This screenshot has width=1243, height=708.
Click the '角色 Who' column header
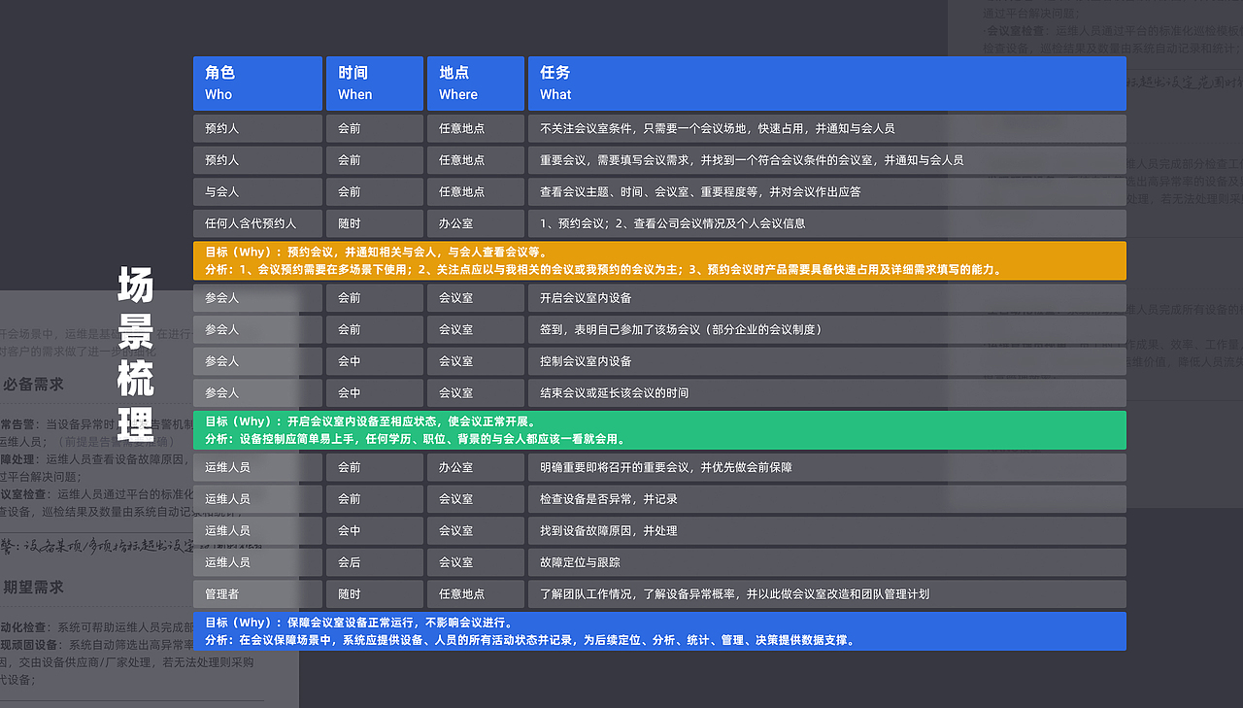[x=257, y=84]
